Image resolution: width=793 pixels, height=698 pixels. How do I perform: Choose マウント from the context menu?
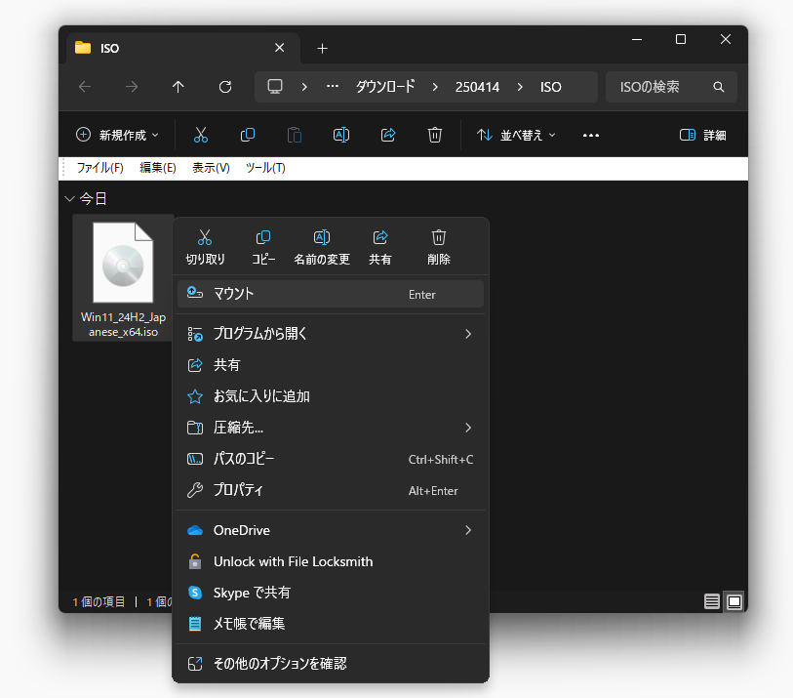point(331,294)
